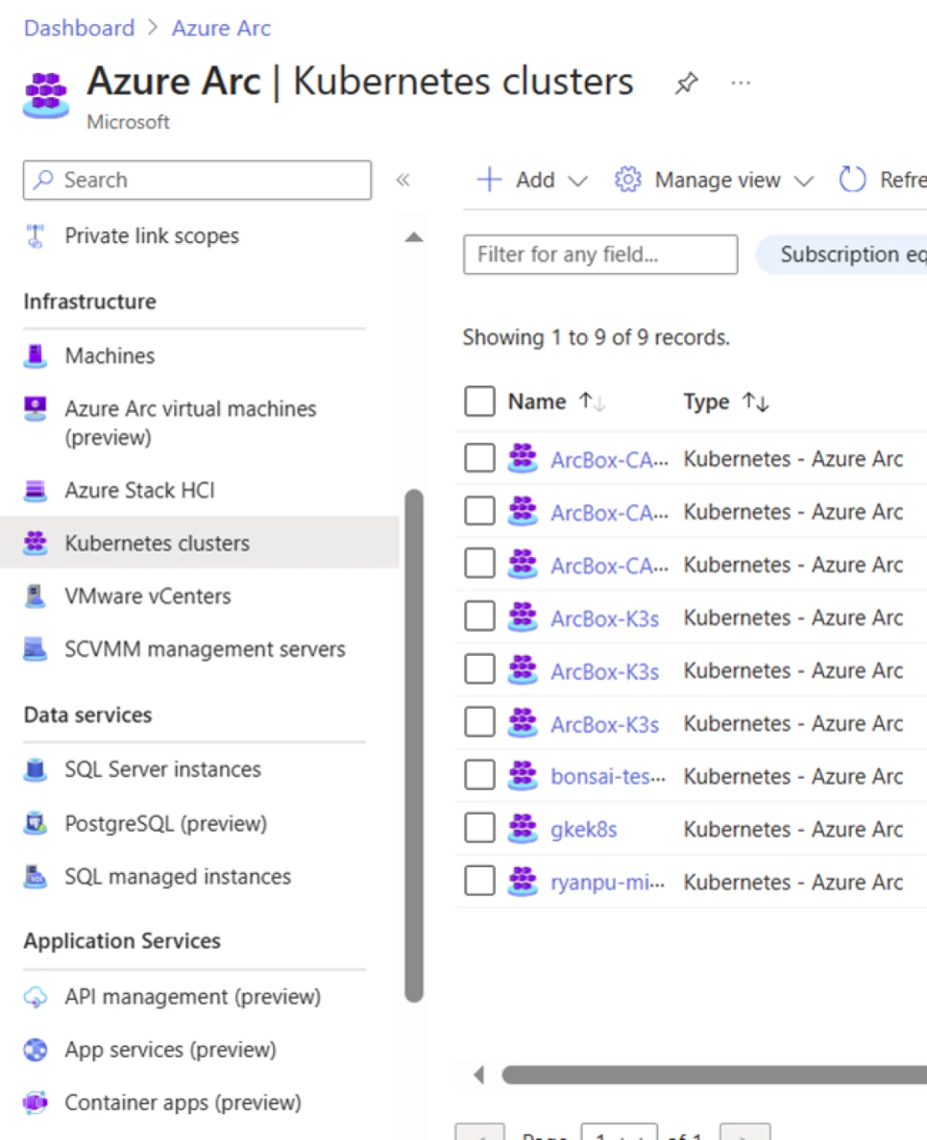Pin Azure Arc page to dashboard

686,83
